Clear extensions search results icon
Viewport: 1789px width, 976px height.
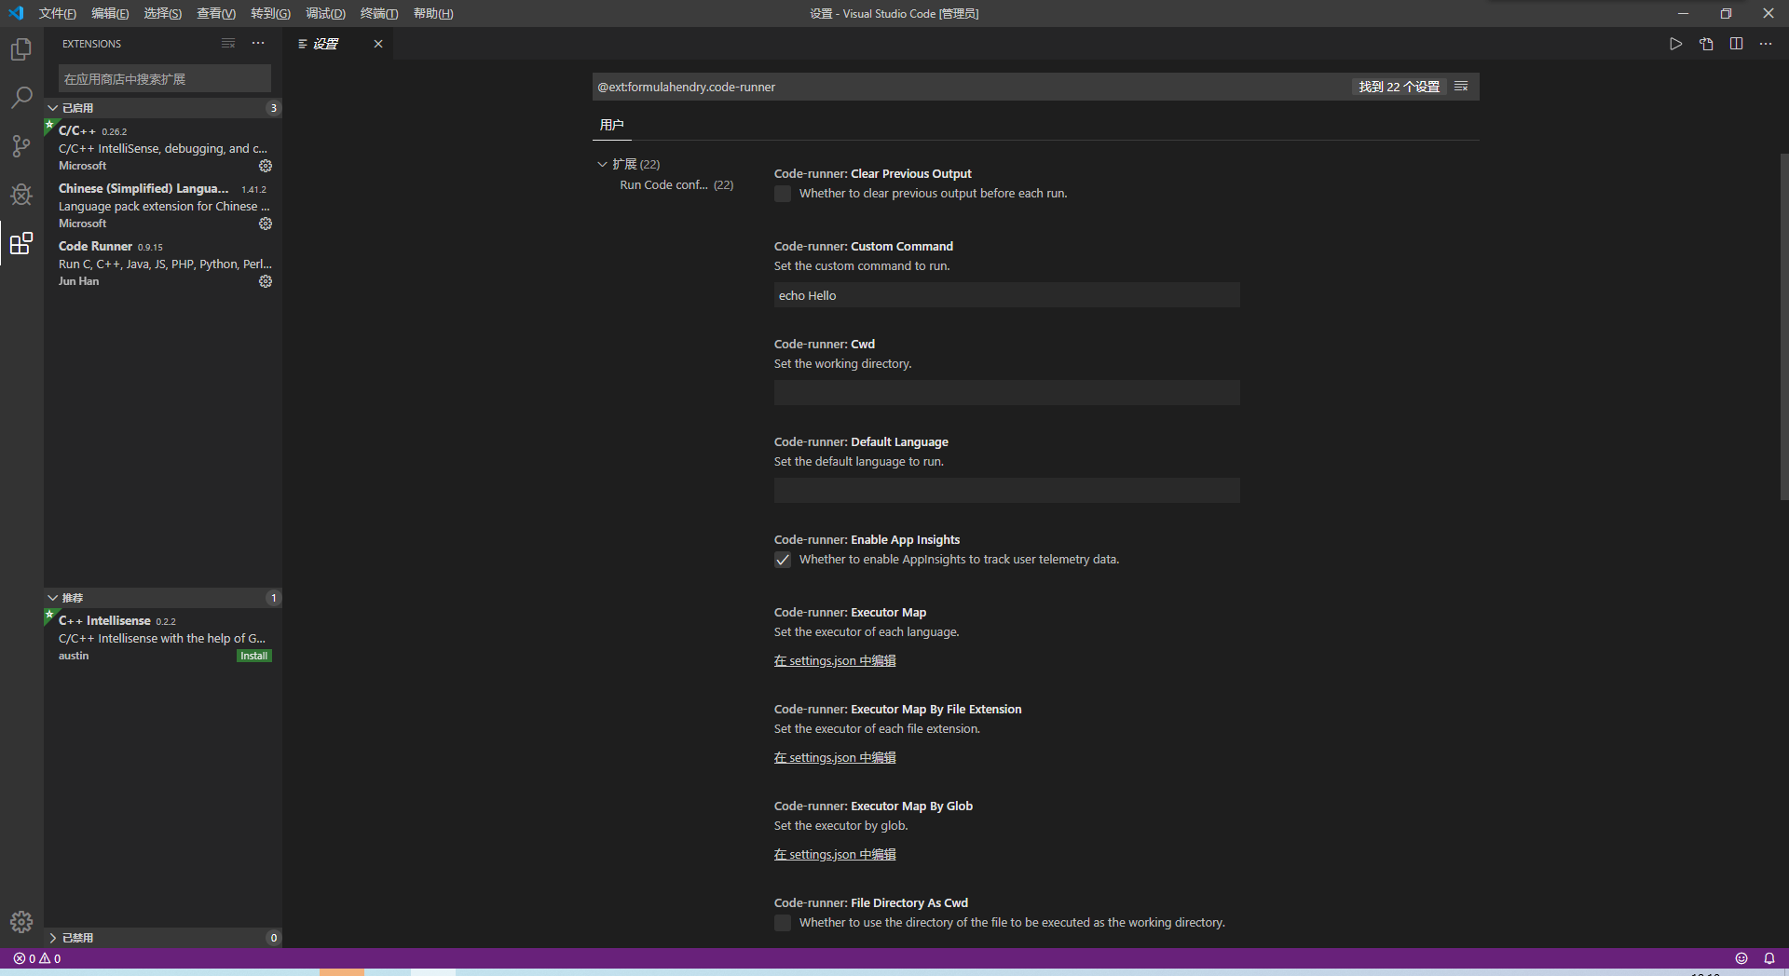(x=228, y=44)
